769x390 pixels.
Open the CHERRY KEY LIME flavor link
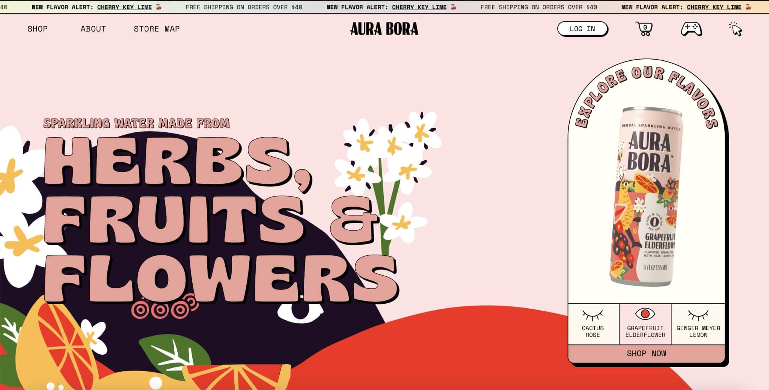[125, 7]
